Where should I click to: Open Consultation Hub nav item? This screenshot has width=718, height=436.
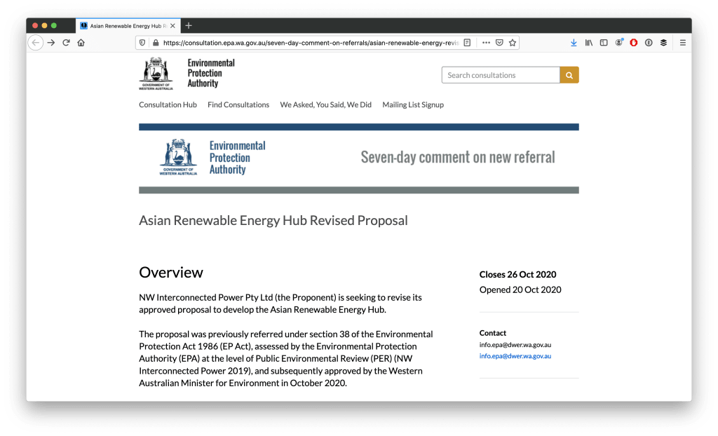[168, 104]
